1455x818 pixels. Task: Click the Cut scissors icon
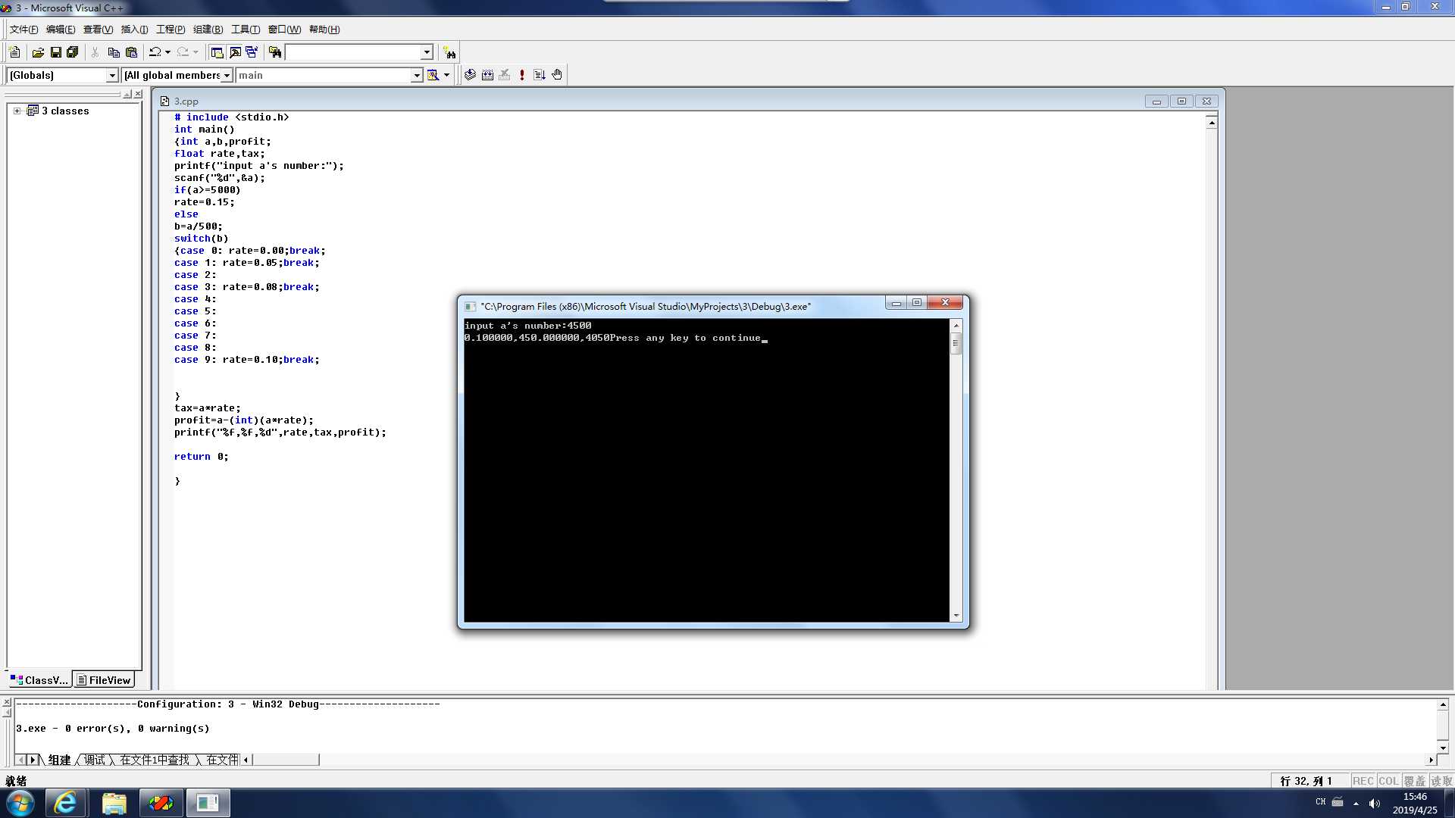95,52
